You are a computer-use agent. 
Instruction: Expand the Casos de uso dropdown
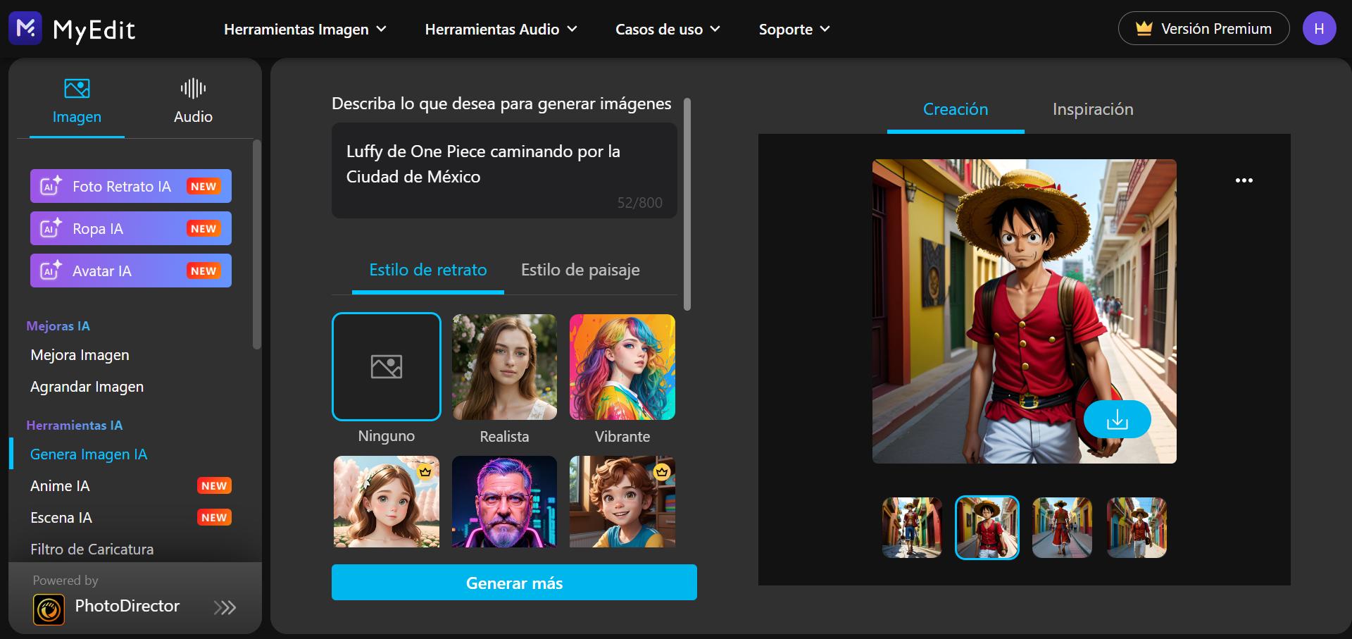(667, 29)
